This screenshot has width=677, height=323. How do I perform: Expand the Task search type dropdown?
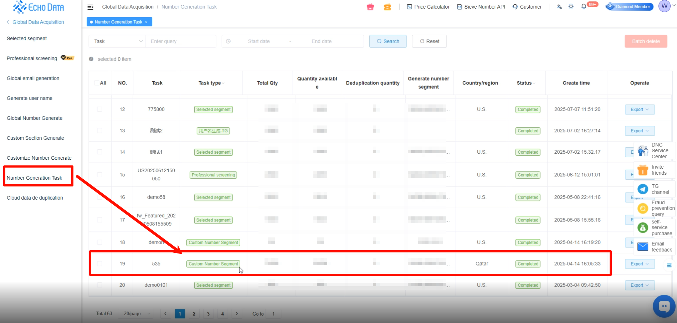(117, 41)
